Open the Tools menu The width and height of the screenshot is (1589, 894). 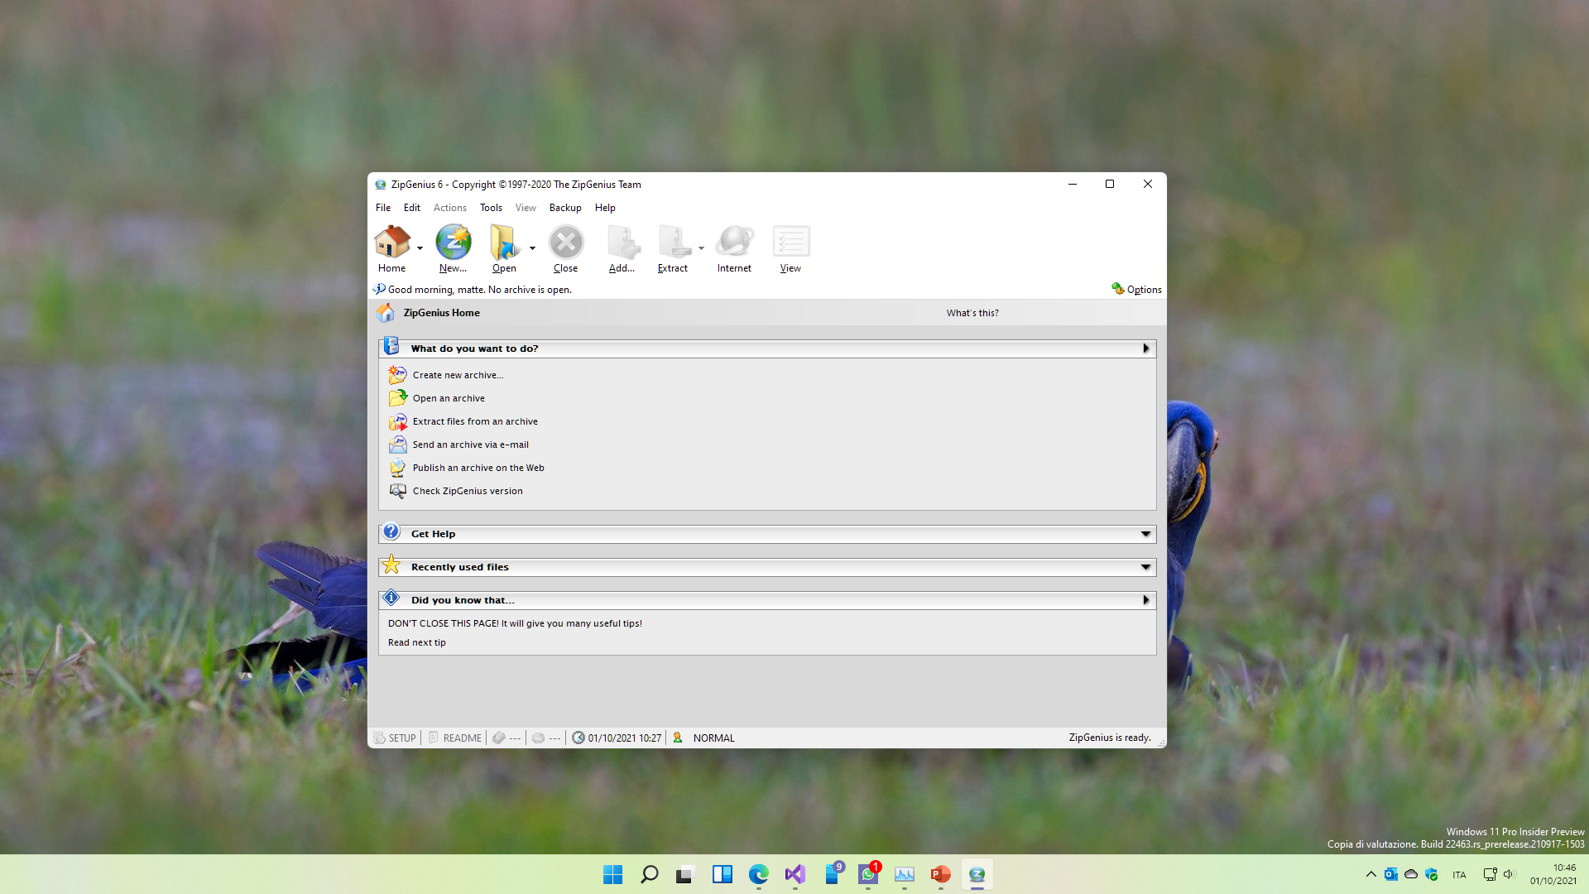pos(491,208)
